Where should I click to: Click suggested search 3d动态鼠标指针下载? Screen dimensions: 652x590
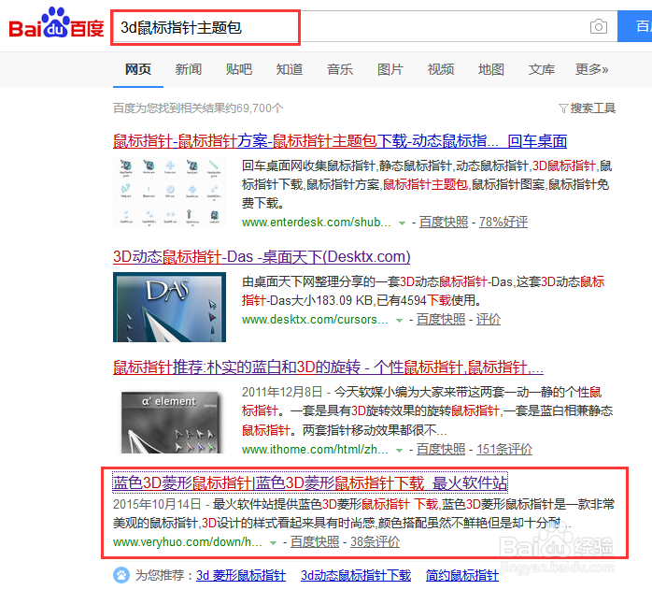pos(356,576)
